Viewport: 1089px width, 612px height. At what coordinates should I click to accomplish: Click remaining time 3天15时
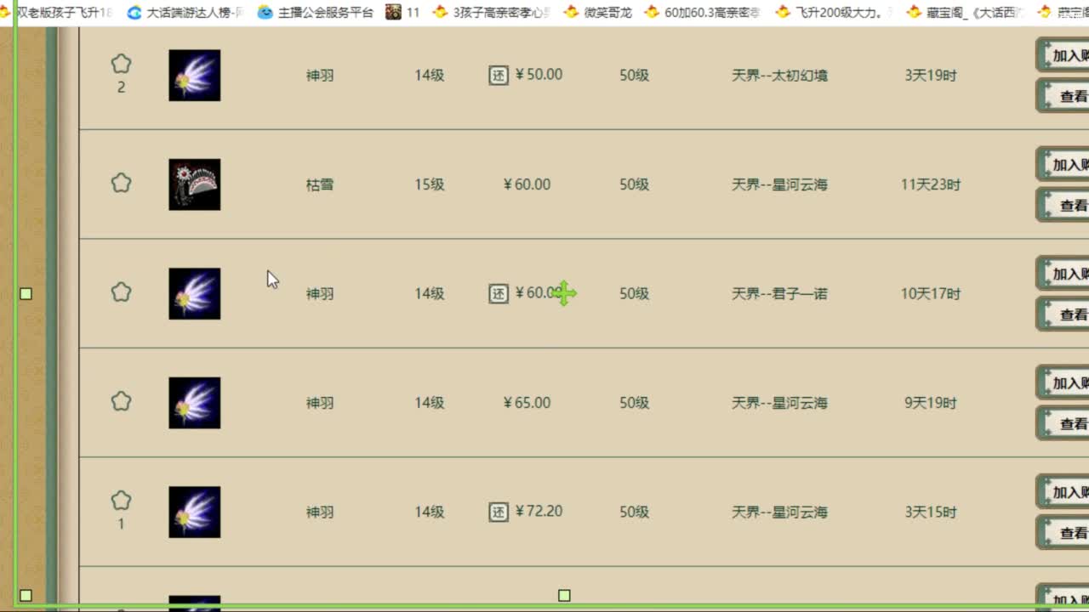click(931, 512)
